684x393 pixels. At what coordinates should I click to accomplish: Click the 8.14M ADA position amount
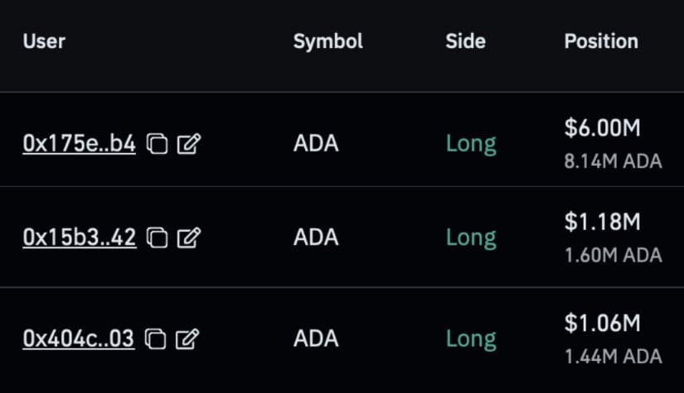[x=613, y=161]
